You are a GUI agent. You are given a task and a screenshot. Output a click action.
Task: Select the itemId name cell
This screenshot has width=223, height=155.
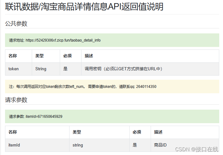[x=37, y=145]
